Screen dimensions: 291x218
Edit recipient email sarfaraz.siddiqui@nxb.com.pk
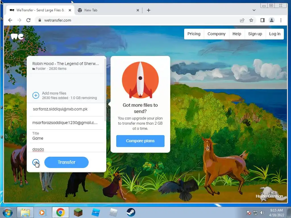[66, 109]
